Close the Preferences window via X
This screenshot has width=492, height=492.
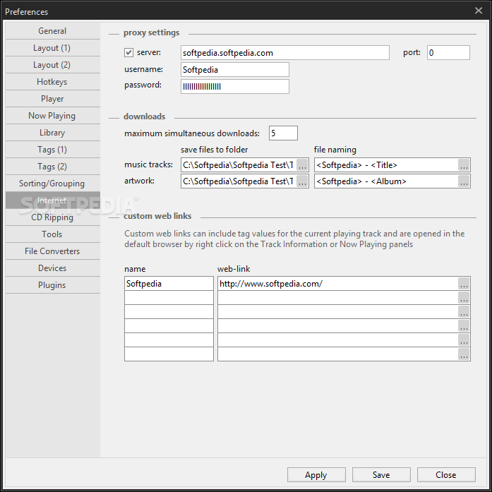coord(479,11)
